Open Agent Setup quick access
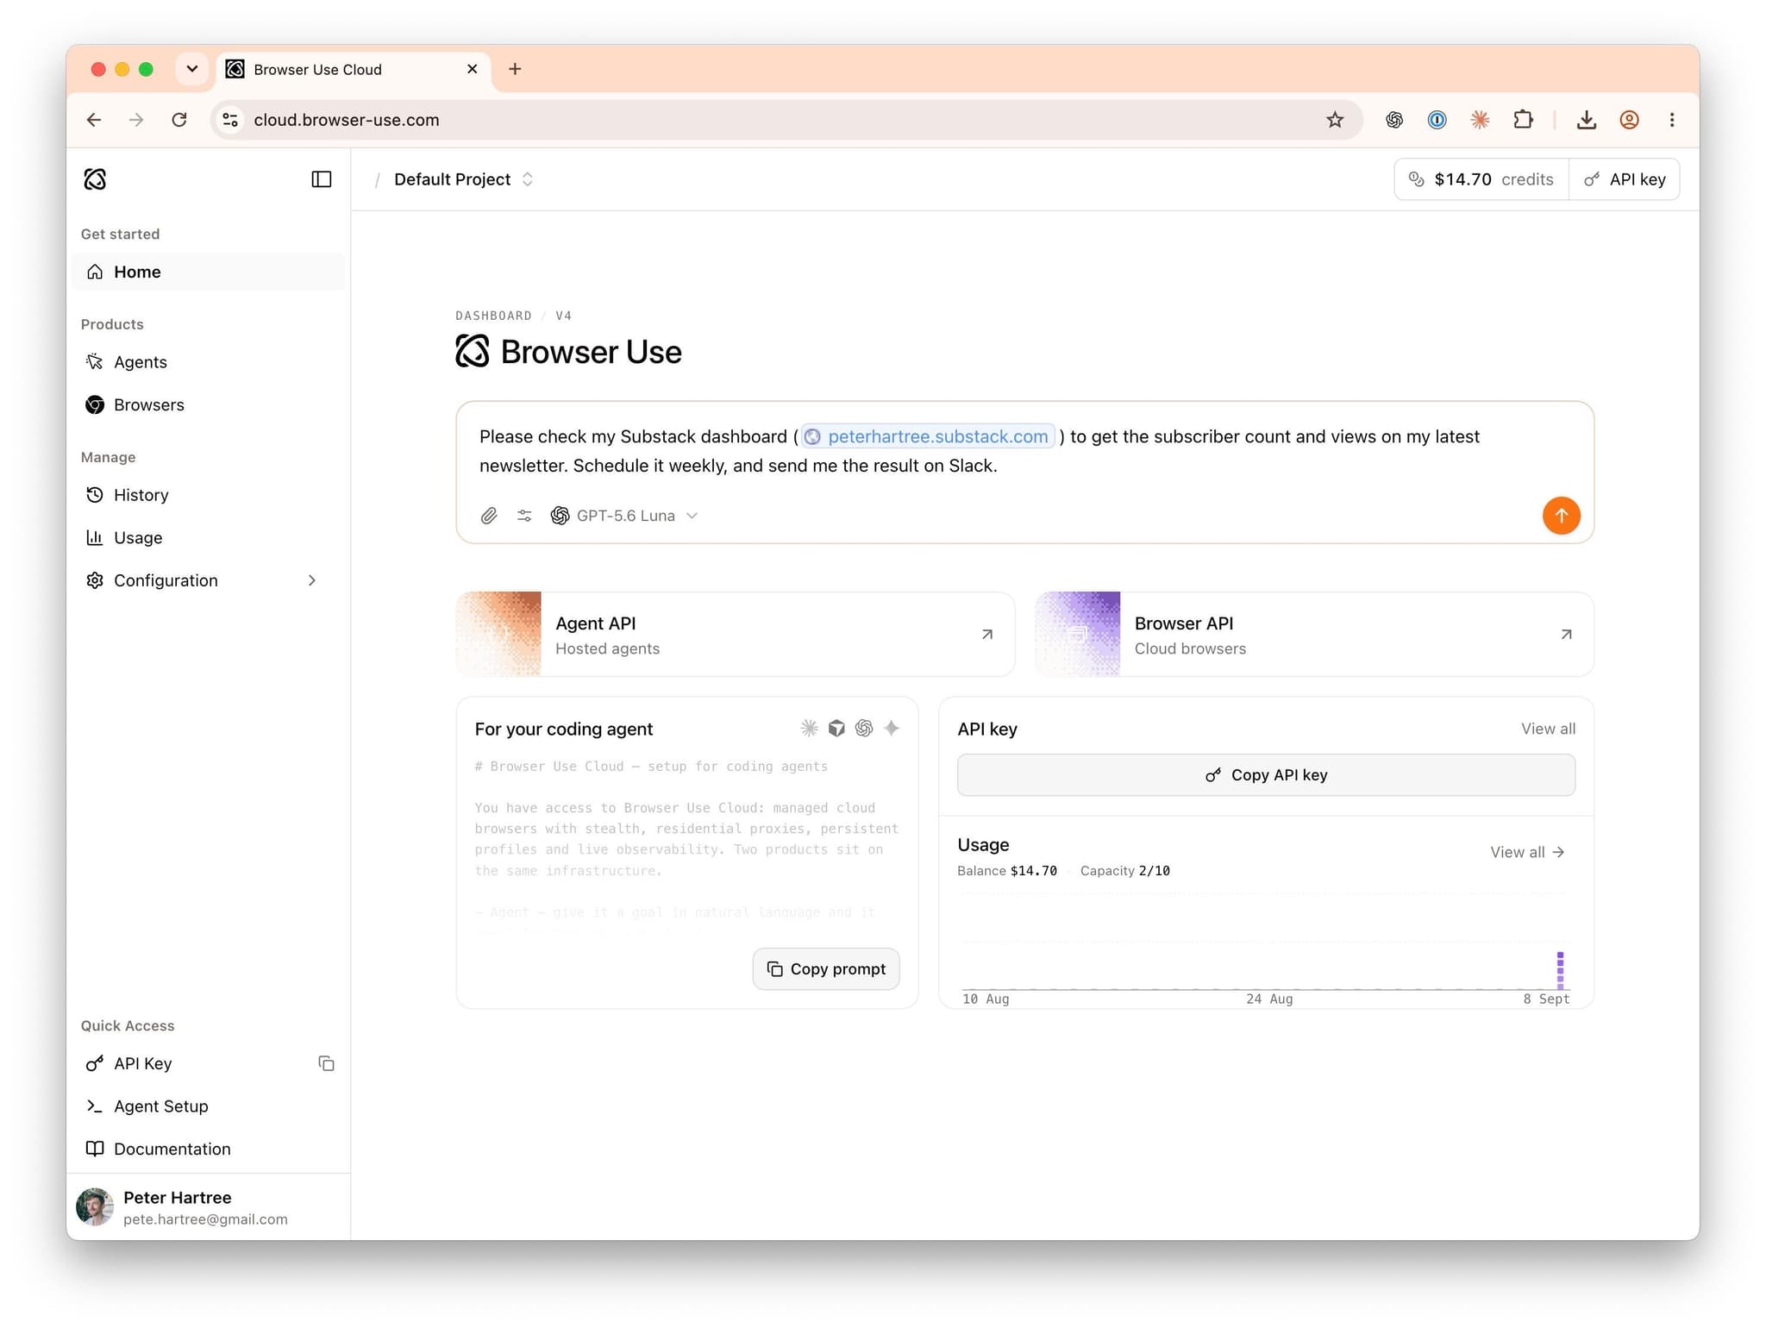 click(208, 1106)
